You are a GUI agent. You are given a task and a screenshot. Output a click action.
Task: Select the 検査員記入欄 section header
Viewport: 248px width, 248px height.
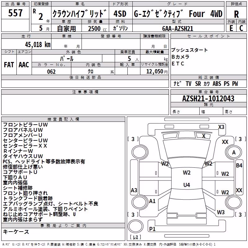(63, 119)
